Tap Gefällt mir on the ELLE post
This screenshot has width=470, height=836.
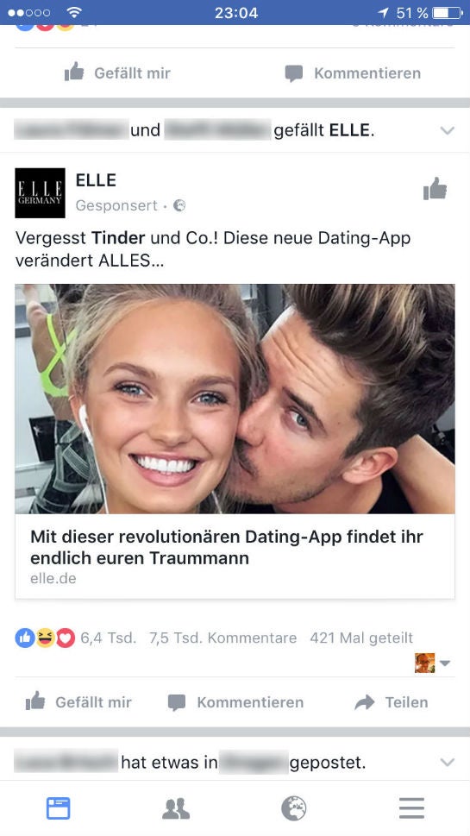click(78, 702)
